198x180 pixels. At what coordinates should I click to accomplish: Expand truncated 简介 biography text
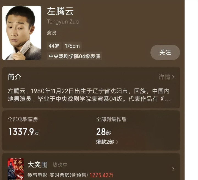[x=89, y=95]
